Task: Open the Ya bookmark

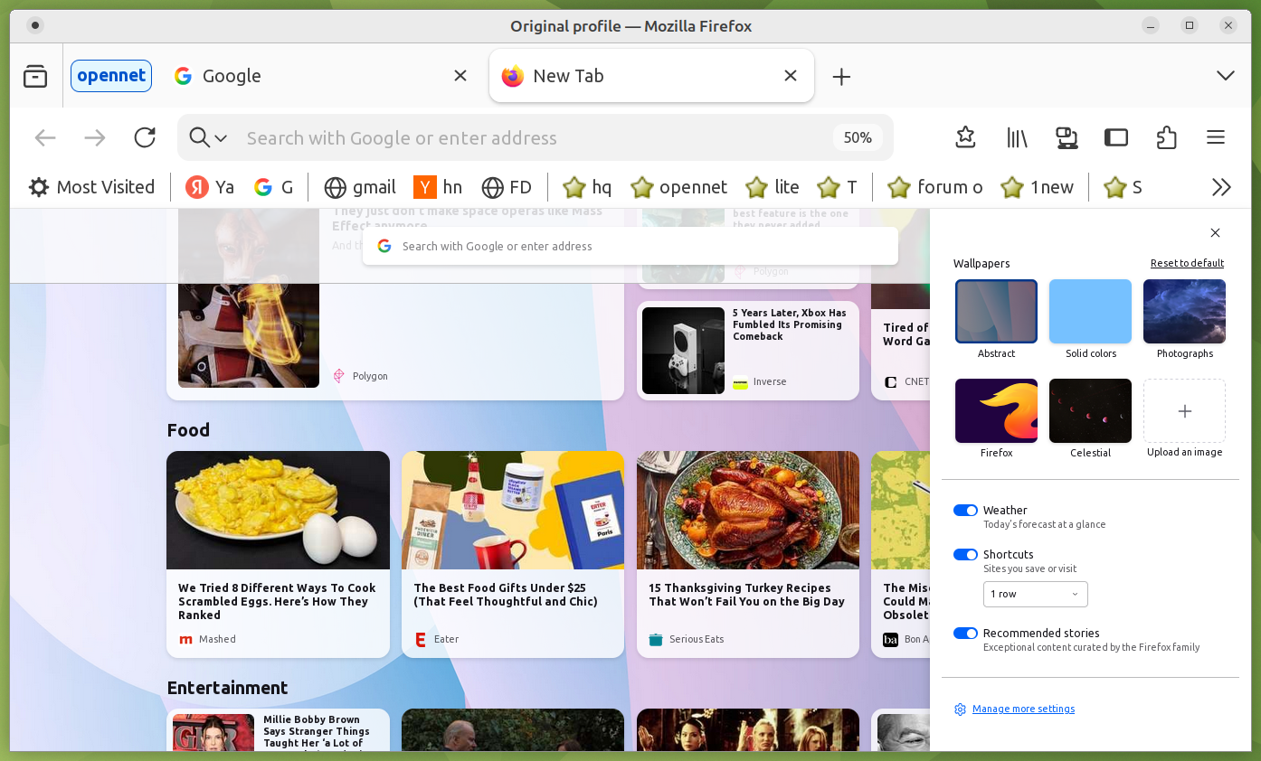Action: 210,187
